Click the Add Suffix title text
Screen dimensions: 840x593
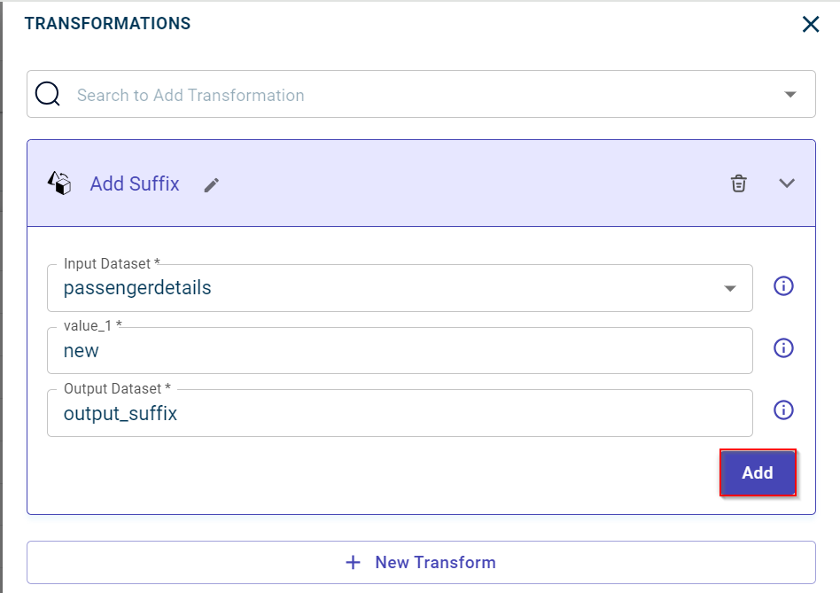pos(135,183)
